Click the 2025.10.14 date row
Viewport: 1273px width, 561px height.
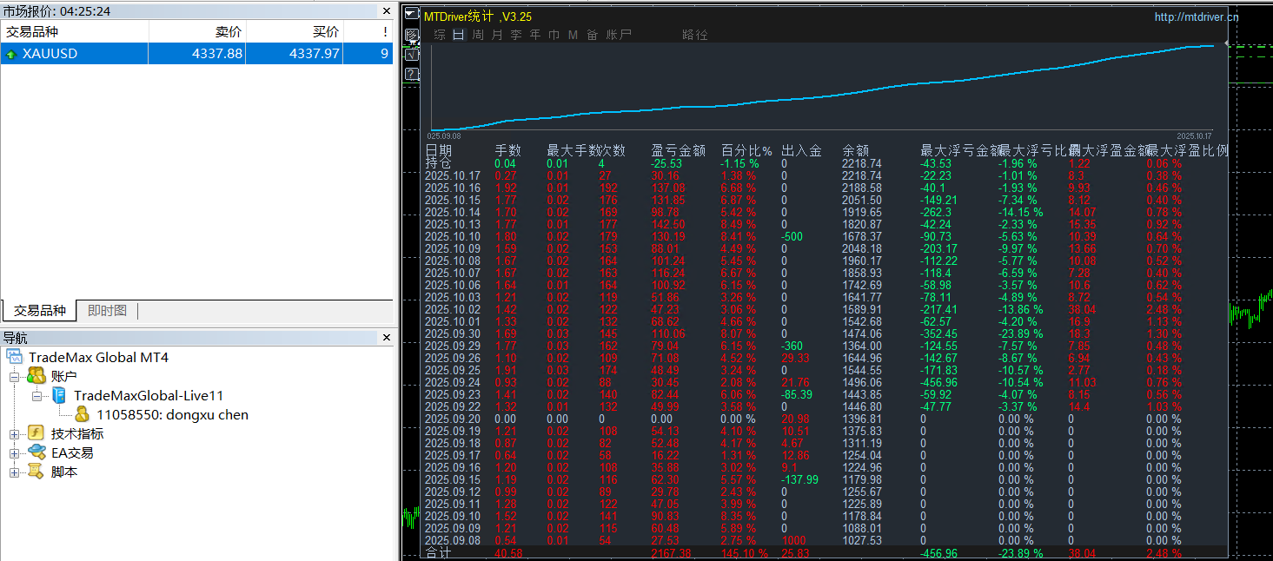(x=453, y=212)
